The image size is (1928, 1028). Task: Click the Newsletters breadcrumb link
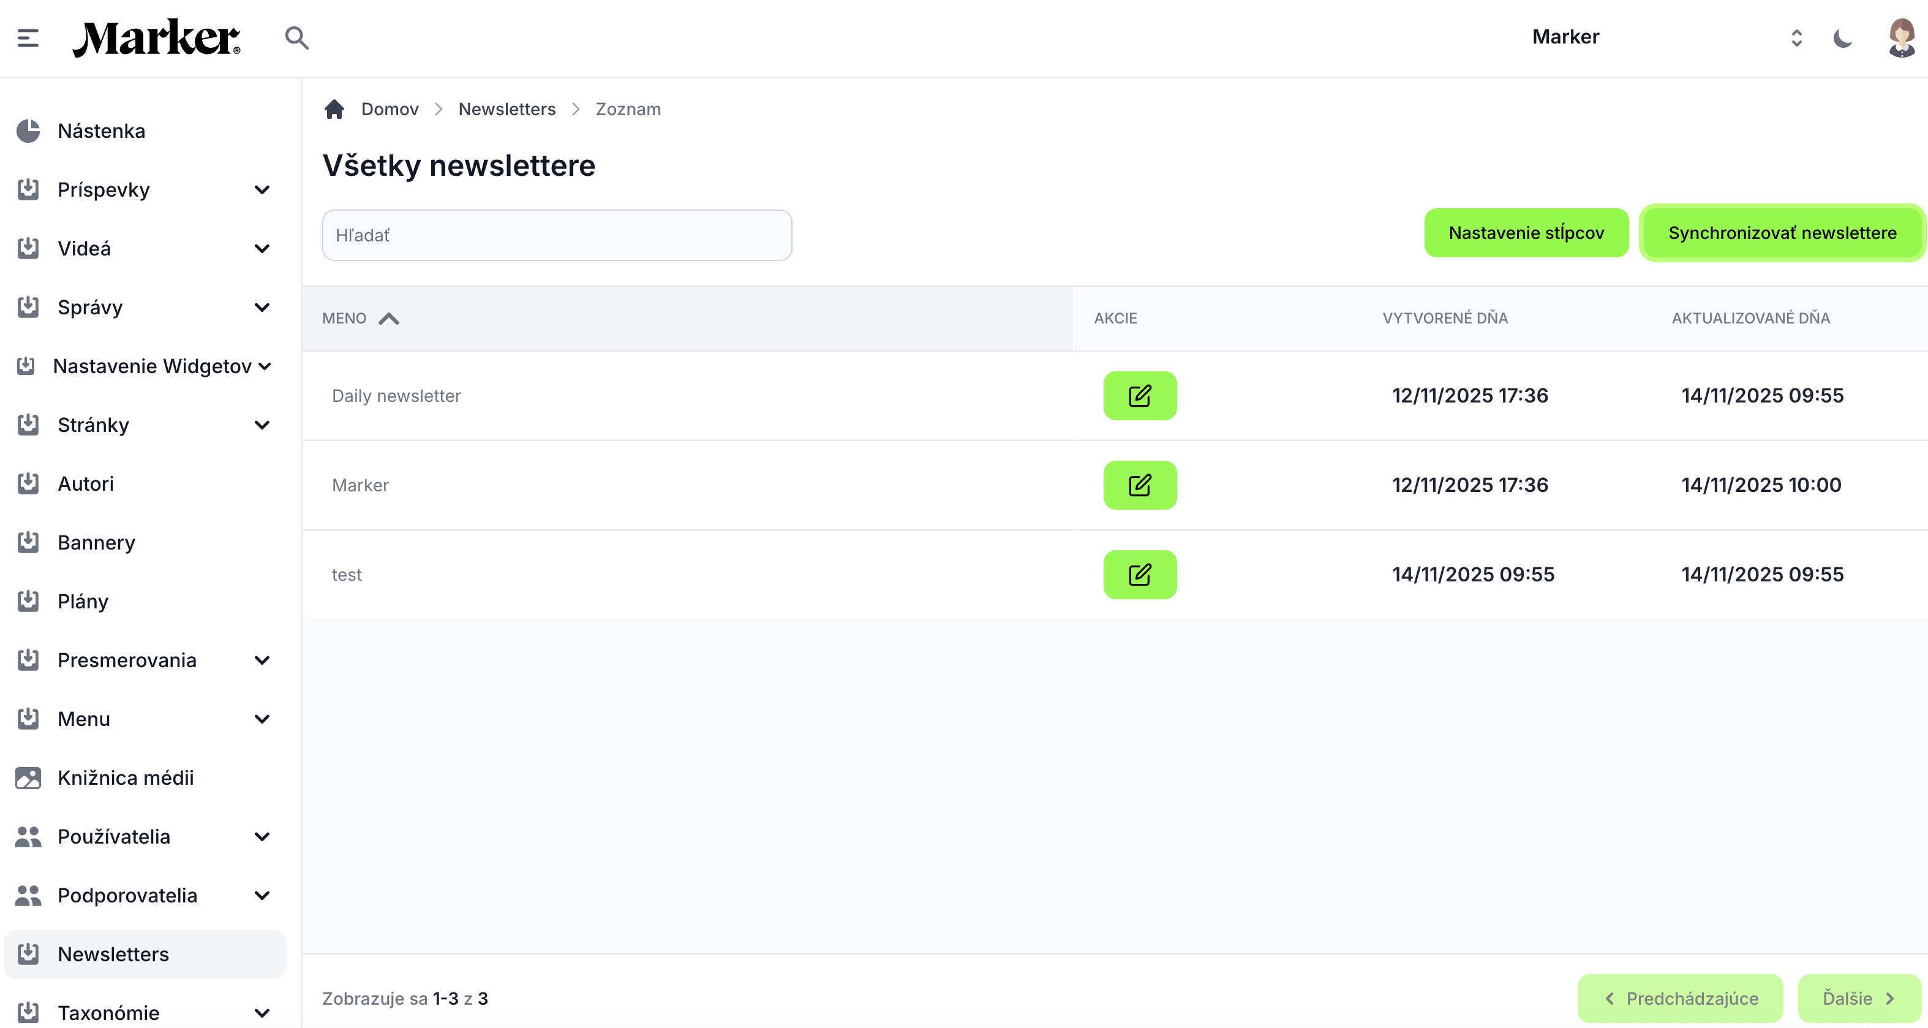tap(506, 109)
